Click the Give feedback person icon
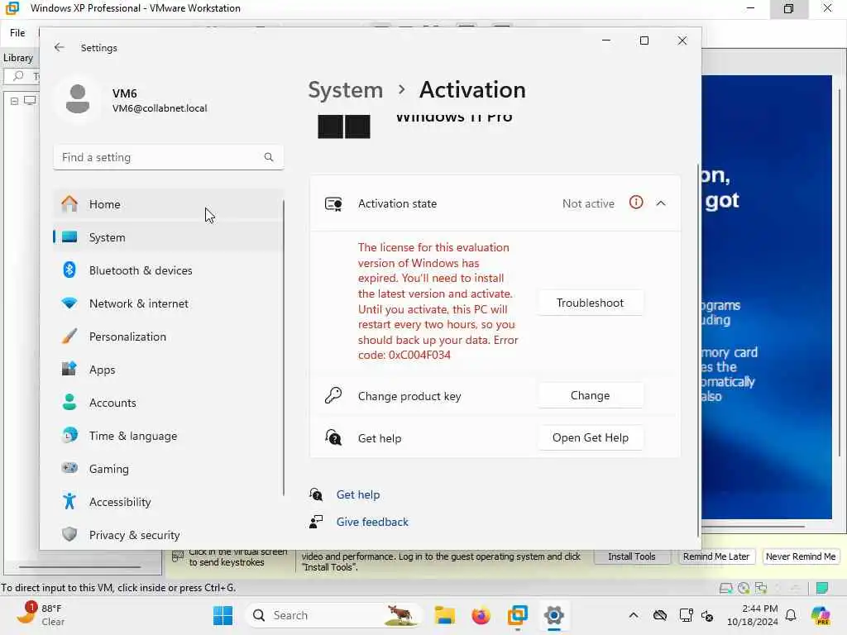Screen dimensions: 847x635 [316, 522]
